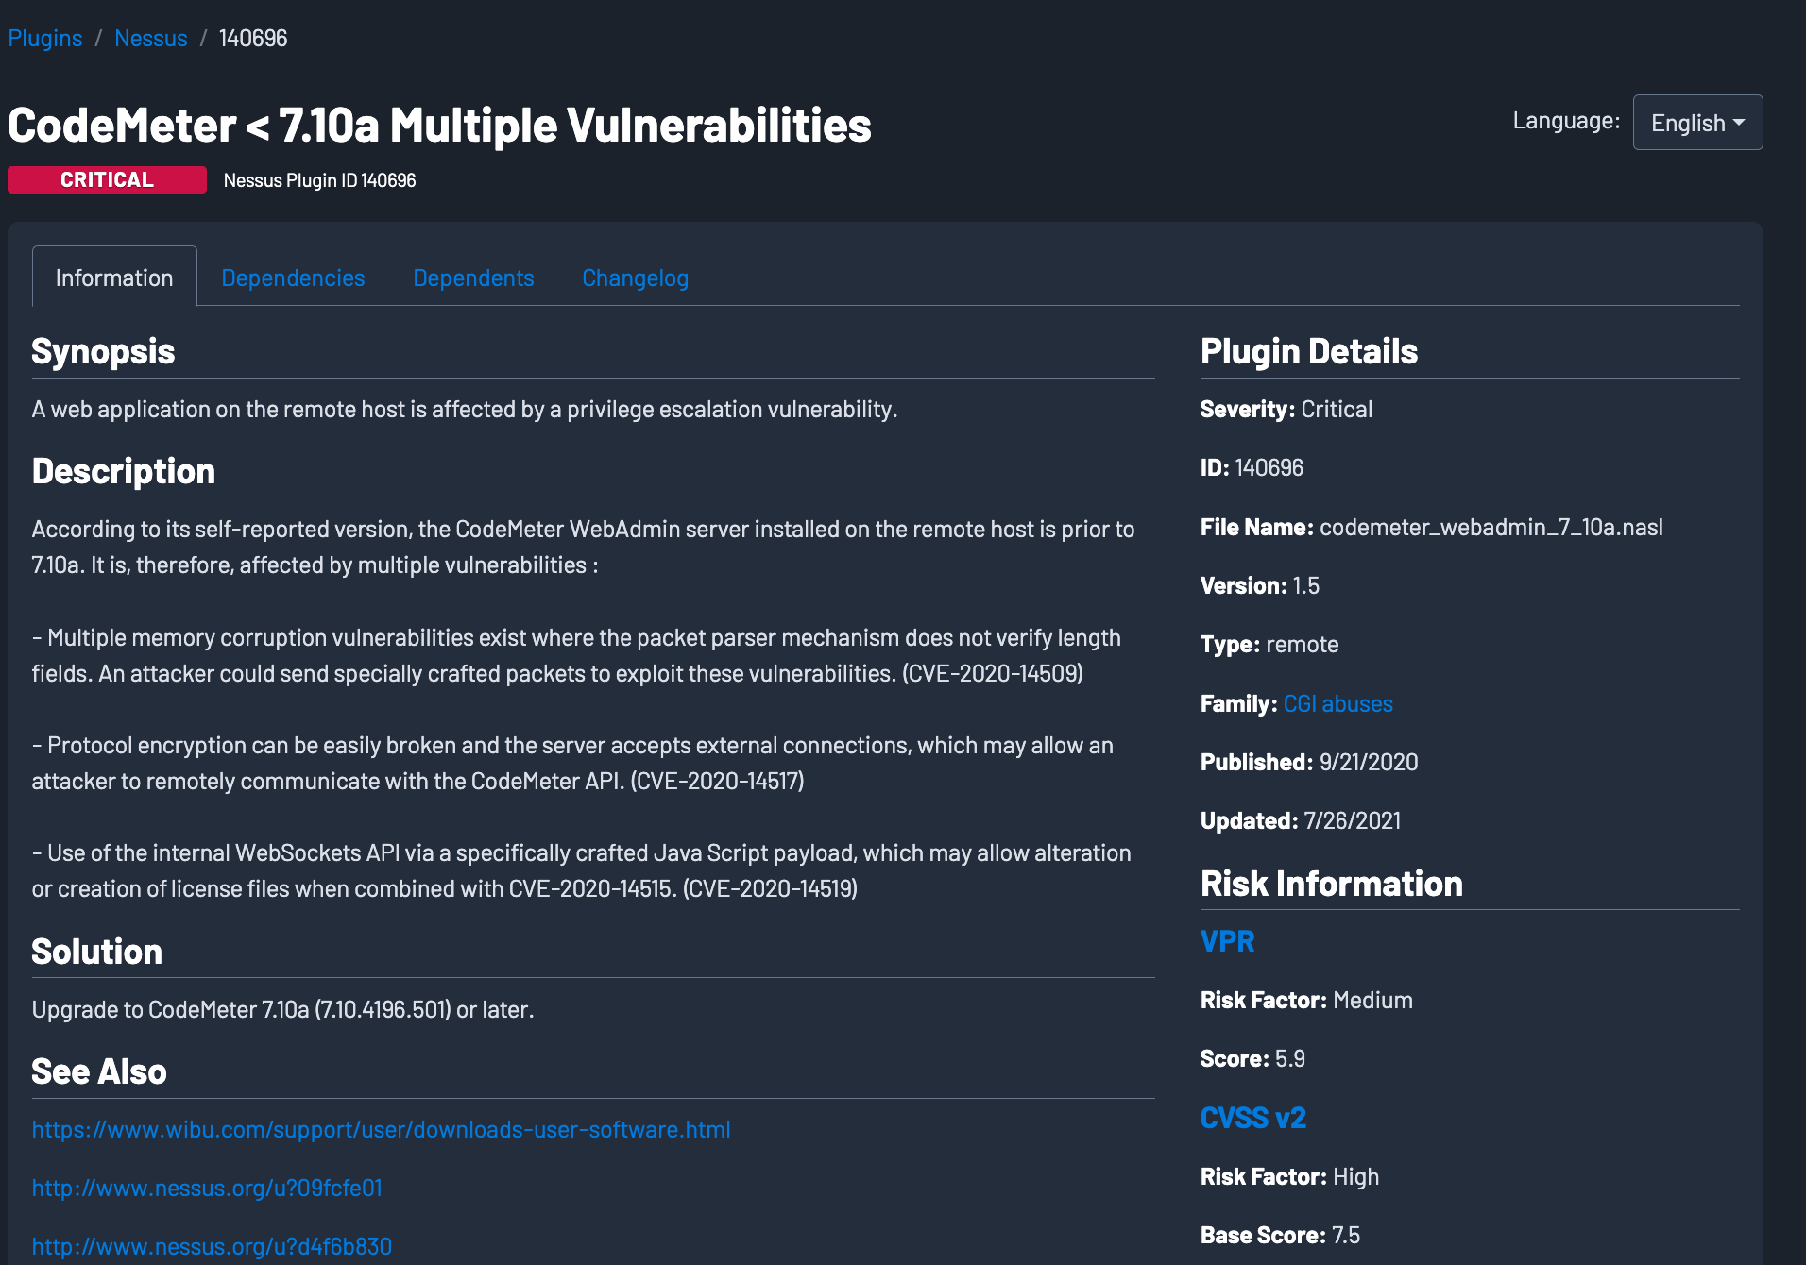Click the 'Risk Factor: High' text

click(x=1289, y=1176)
